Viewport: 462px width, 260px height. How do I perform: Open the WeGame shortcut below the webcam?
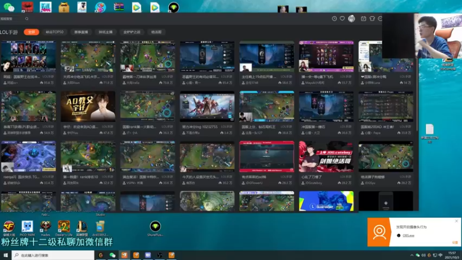(448, 64)
